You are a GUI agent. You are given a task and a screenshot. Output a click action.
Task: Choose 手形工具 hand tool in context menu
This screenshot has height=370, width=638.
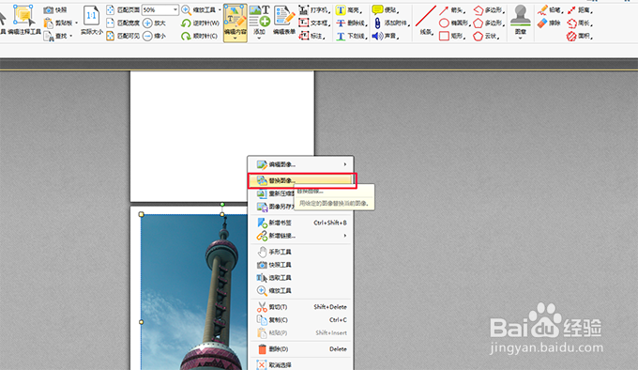click(300, 252)
